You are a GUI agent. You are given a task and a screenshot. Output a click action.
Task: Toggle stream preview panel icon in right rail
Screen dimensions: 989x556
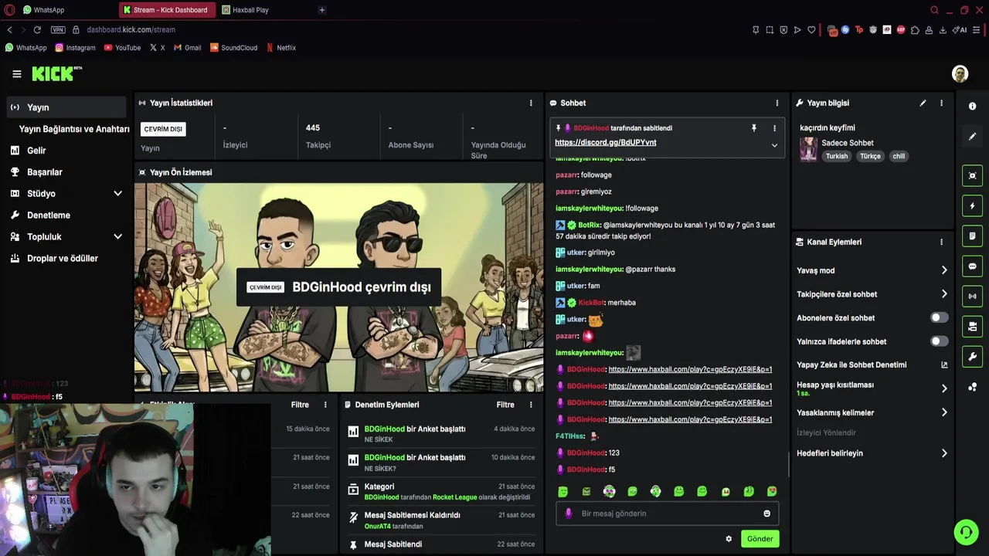tap(972, 175)
